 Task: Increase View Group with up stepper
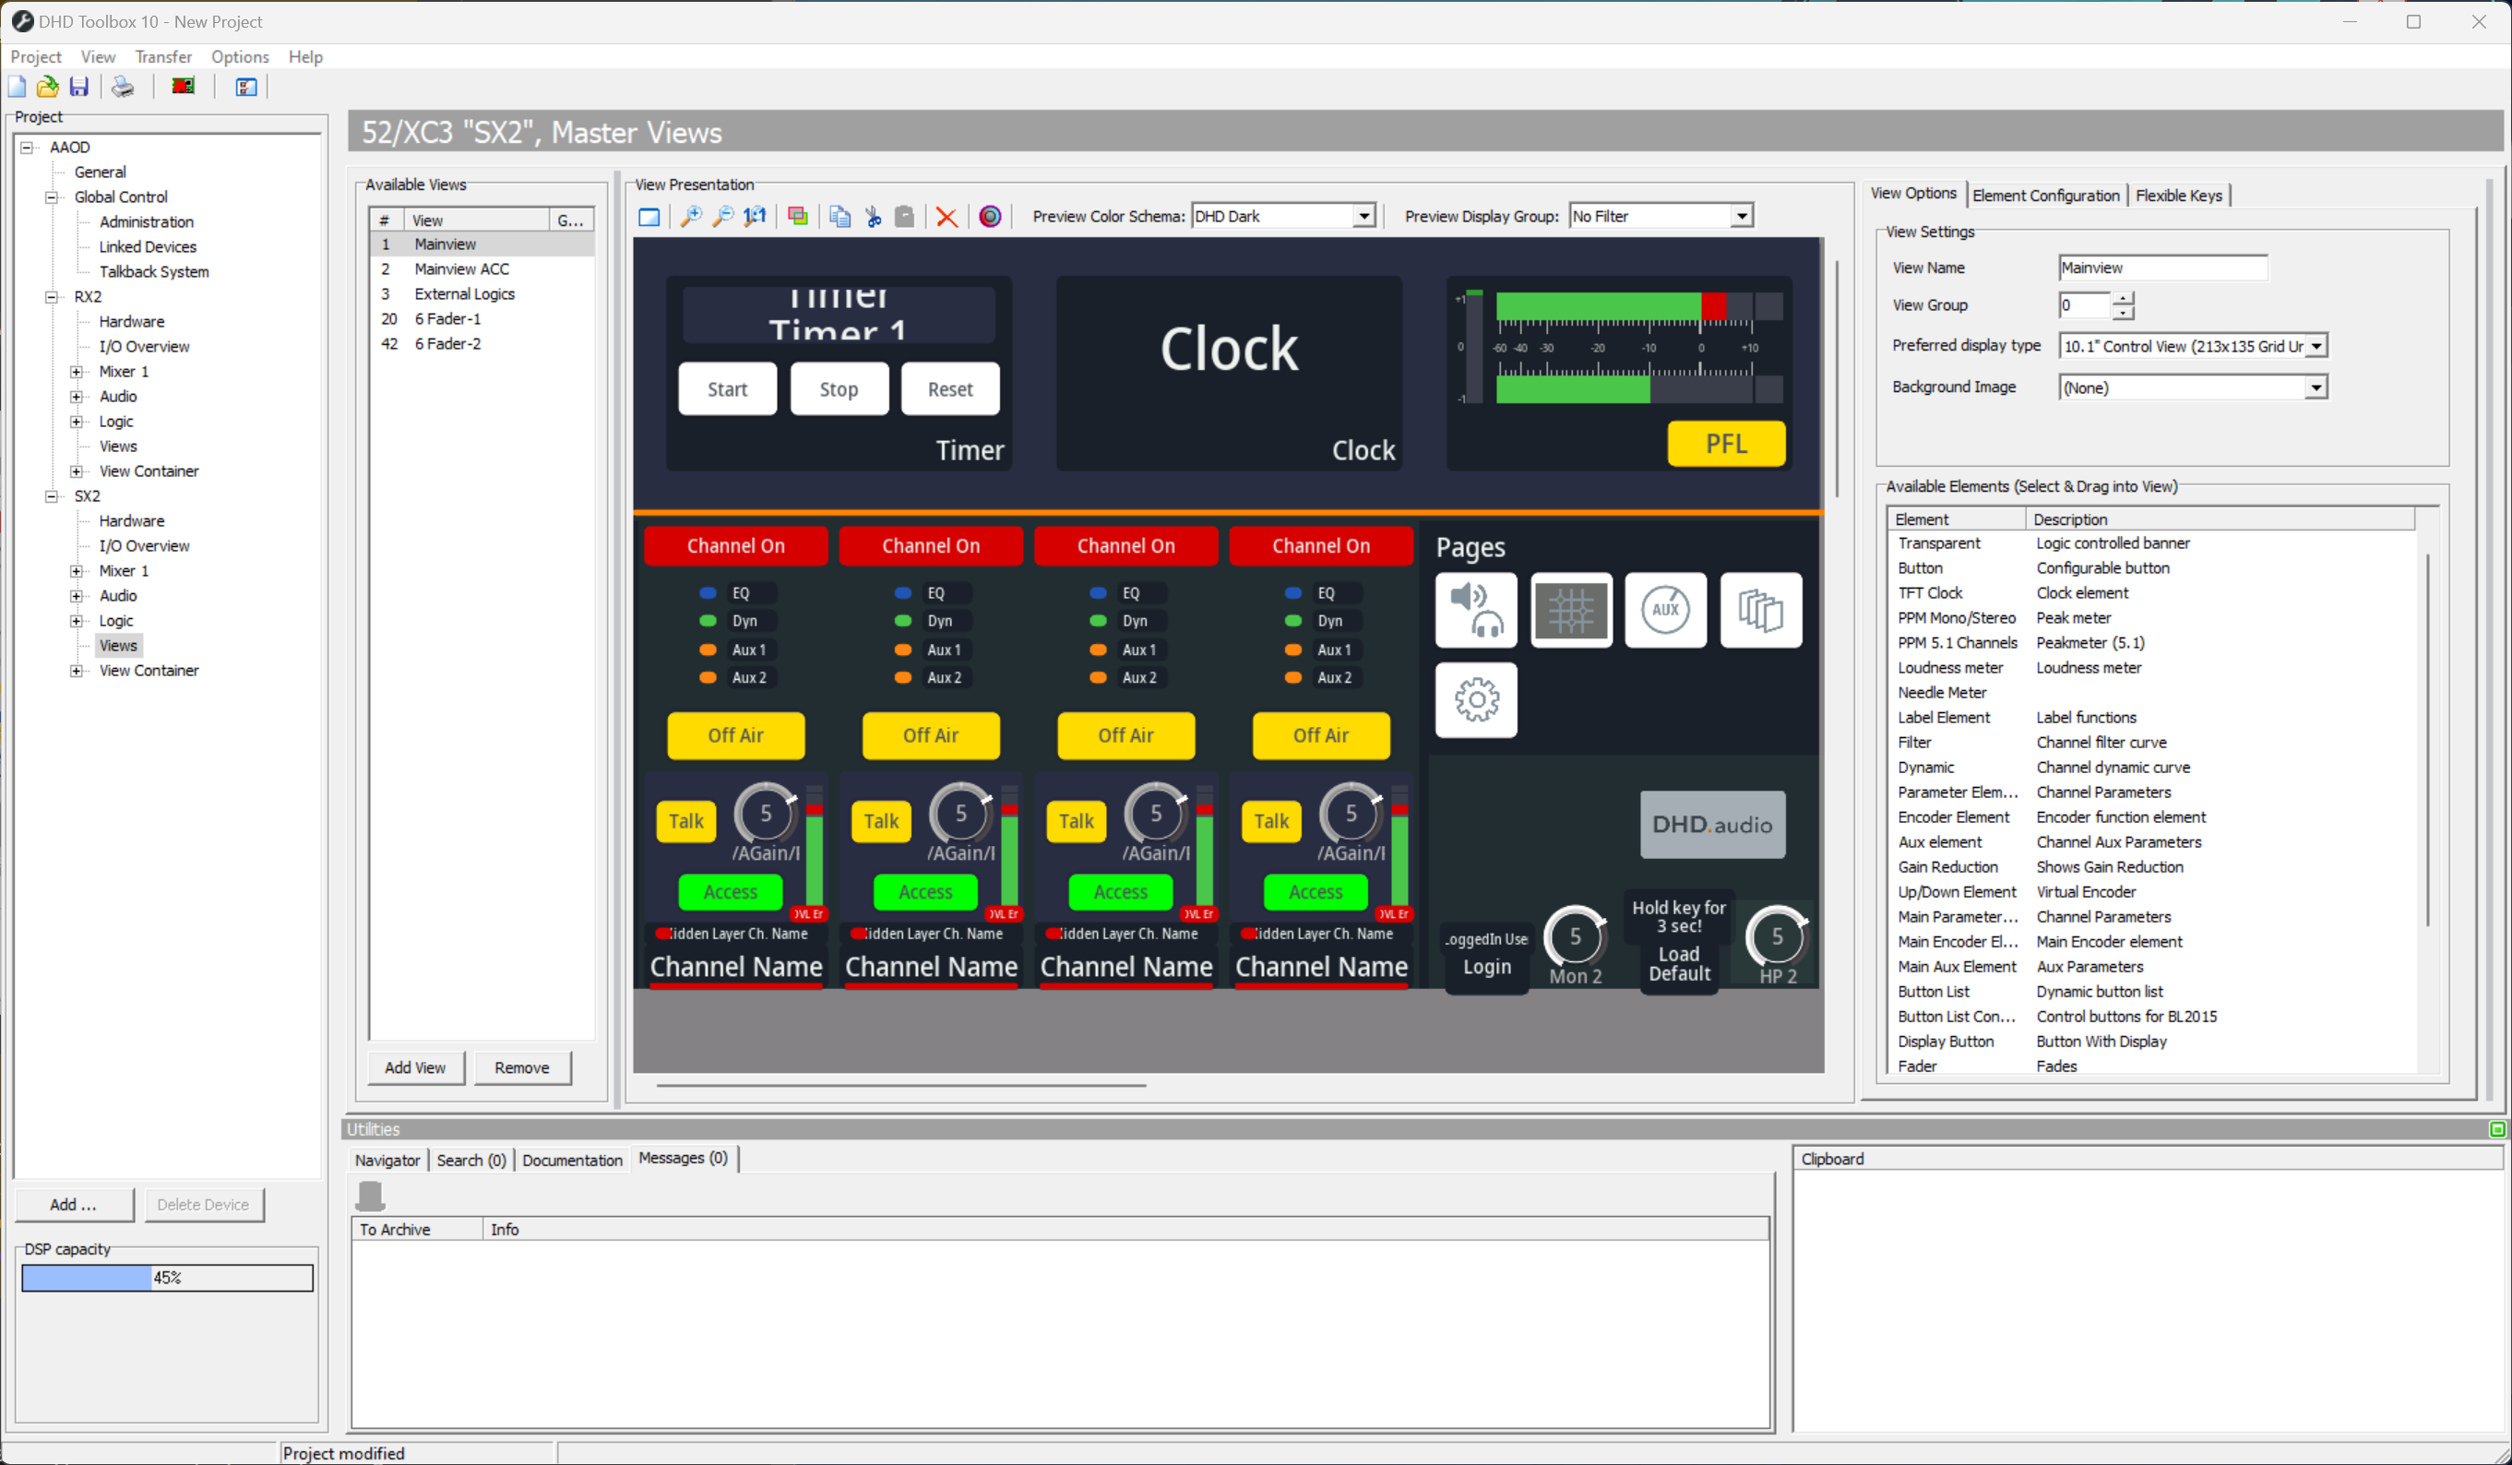coord(2124,298)
